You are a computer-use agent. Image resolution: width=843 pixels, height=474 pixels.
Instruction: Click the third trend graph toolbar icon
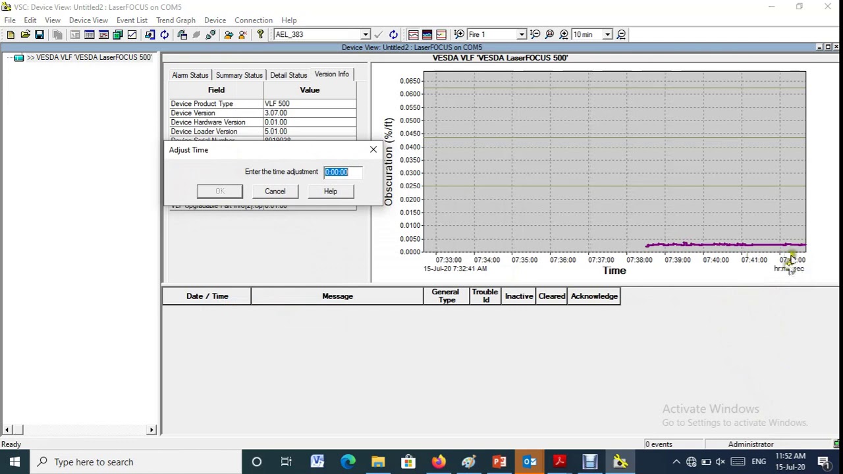pos(441,34)
